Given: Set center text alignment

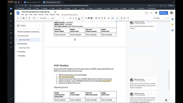Looking at the screenshot, I should 99,18.
